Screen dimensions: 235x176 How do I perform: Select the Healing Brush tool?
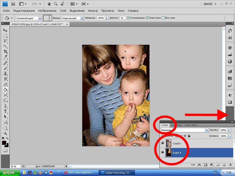pos(5,63)
